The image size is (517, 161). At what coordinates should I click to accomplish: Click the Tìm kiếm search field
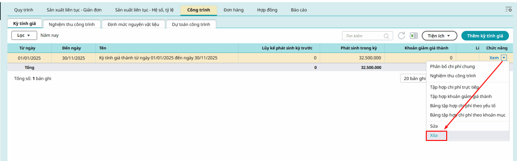(364, 36)
